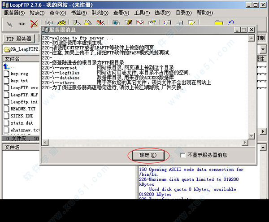Click the up-directory arrow icon in file list
Screen dimensions: 269x222
6,66
